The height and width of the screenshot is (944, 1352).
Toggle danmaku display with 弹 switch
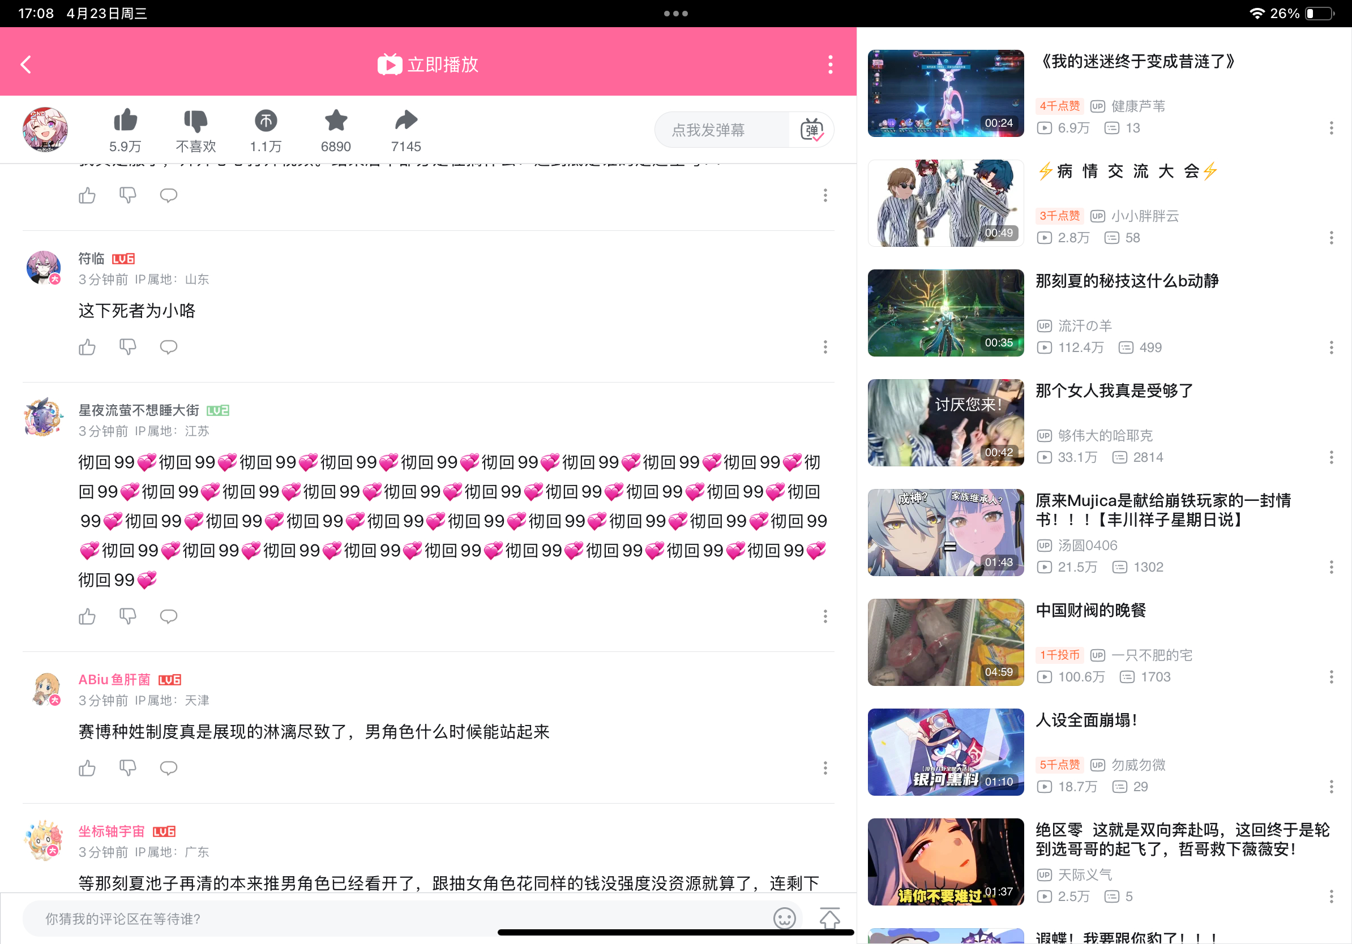(x=811, y=130)
